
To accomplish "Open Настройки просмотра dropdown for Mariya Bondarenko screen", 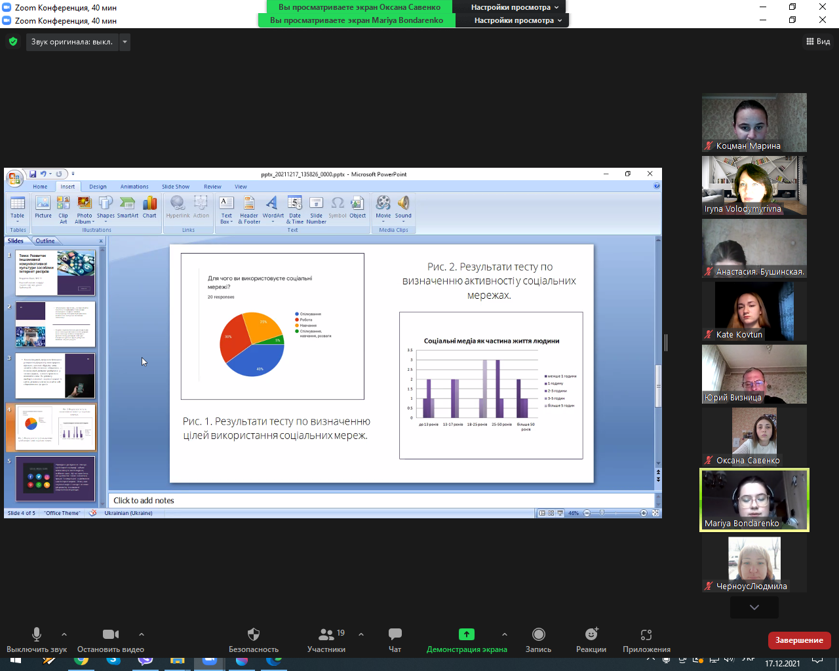I will 518,20.
